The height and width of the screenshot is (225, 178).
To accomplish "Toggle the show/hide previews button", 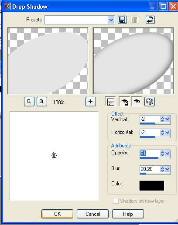I will (110, 102).
